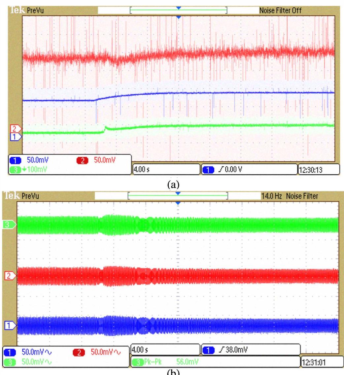This screenshot has height=375, width=344.
Task: Click channel 1 marker in bottom scope
Action: [10, 325]
